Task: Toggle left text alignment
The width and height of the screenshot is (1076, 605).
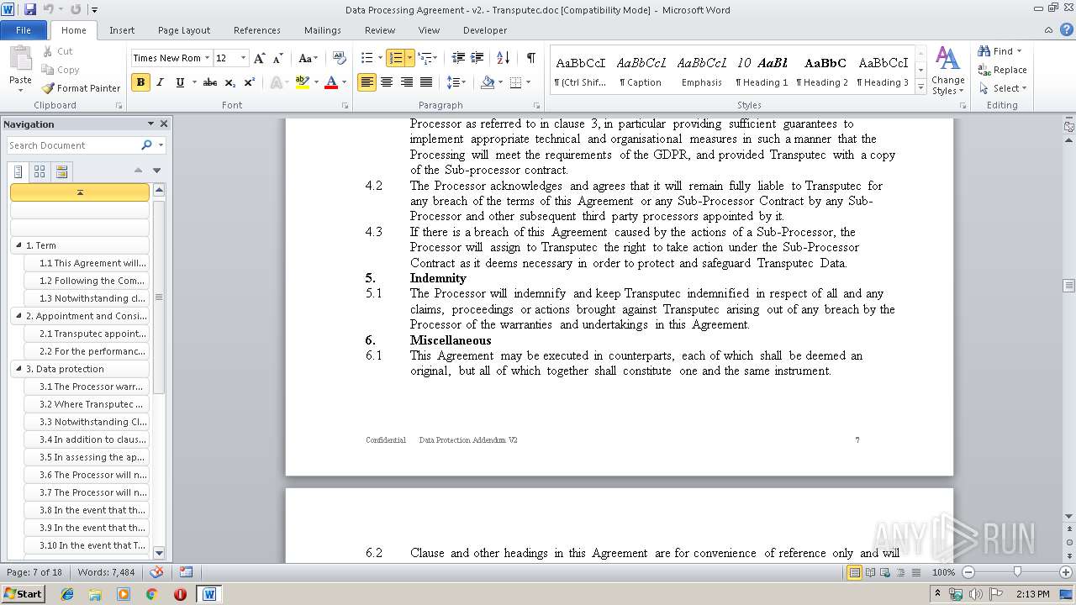Action: coord(367,82)
